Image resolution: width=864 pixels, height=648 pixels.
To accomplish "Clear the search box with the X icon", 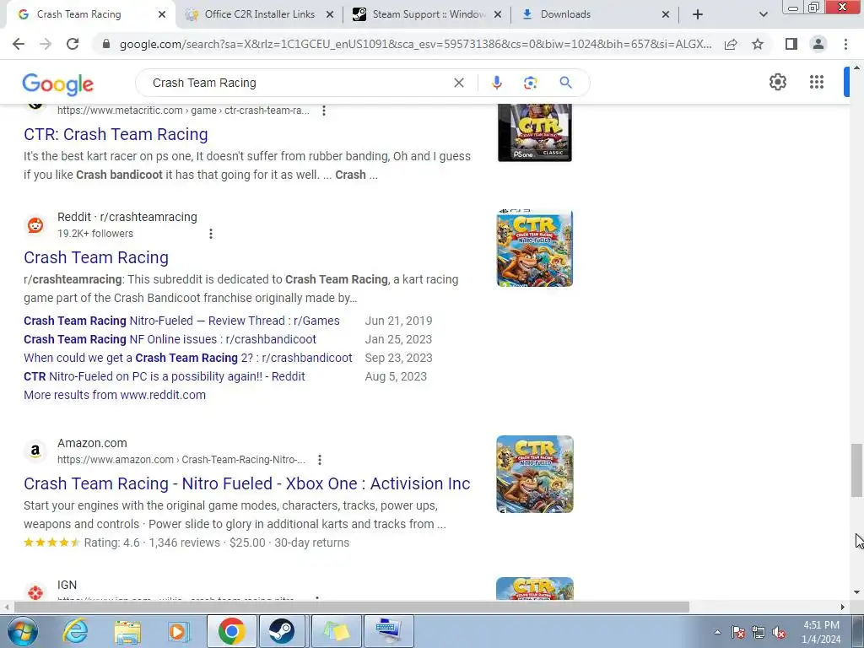I will (x=458, y=83).
